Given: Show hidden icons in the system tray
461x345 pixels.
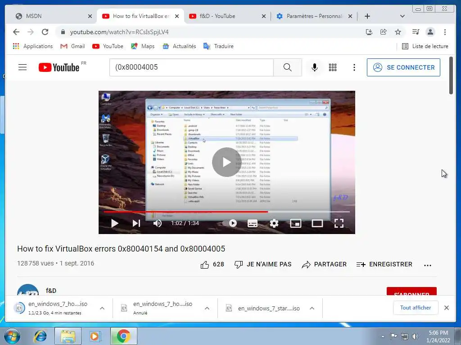Looking at the screenshot, I should 383,336.
